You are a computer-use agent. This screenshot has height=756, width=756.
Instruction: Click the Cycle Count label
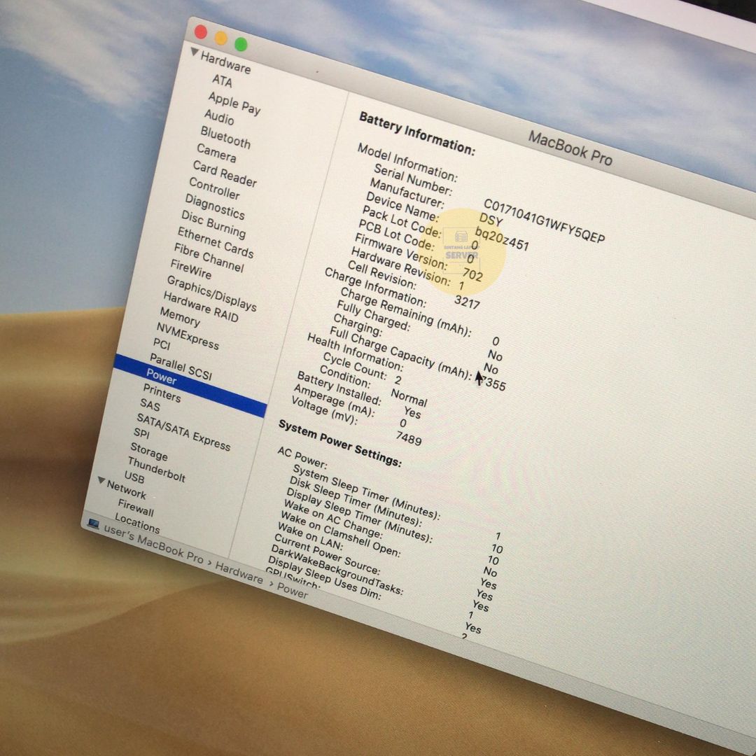click(355, 365)
